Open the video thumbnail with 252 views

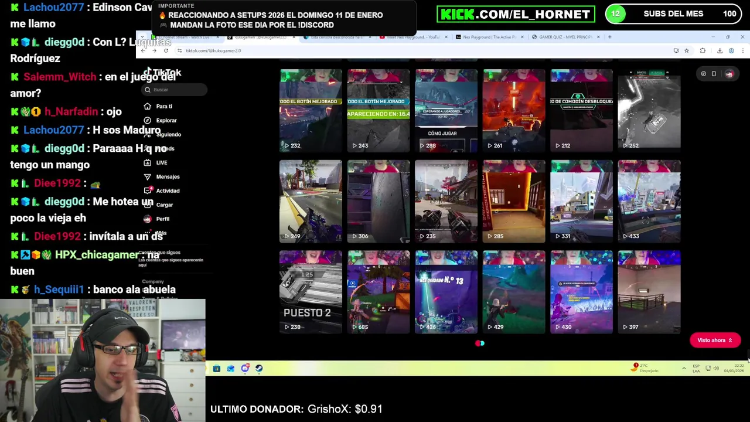649,110
